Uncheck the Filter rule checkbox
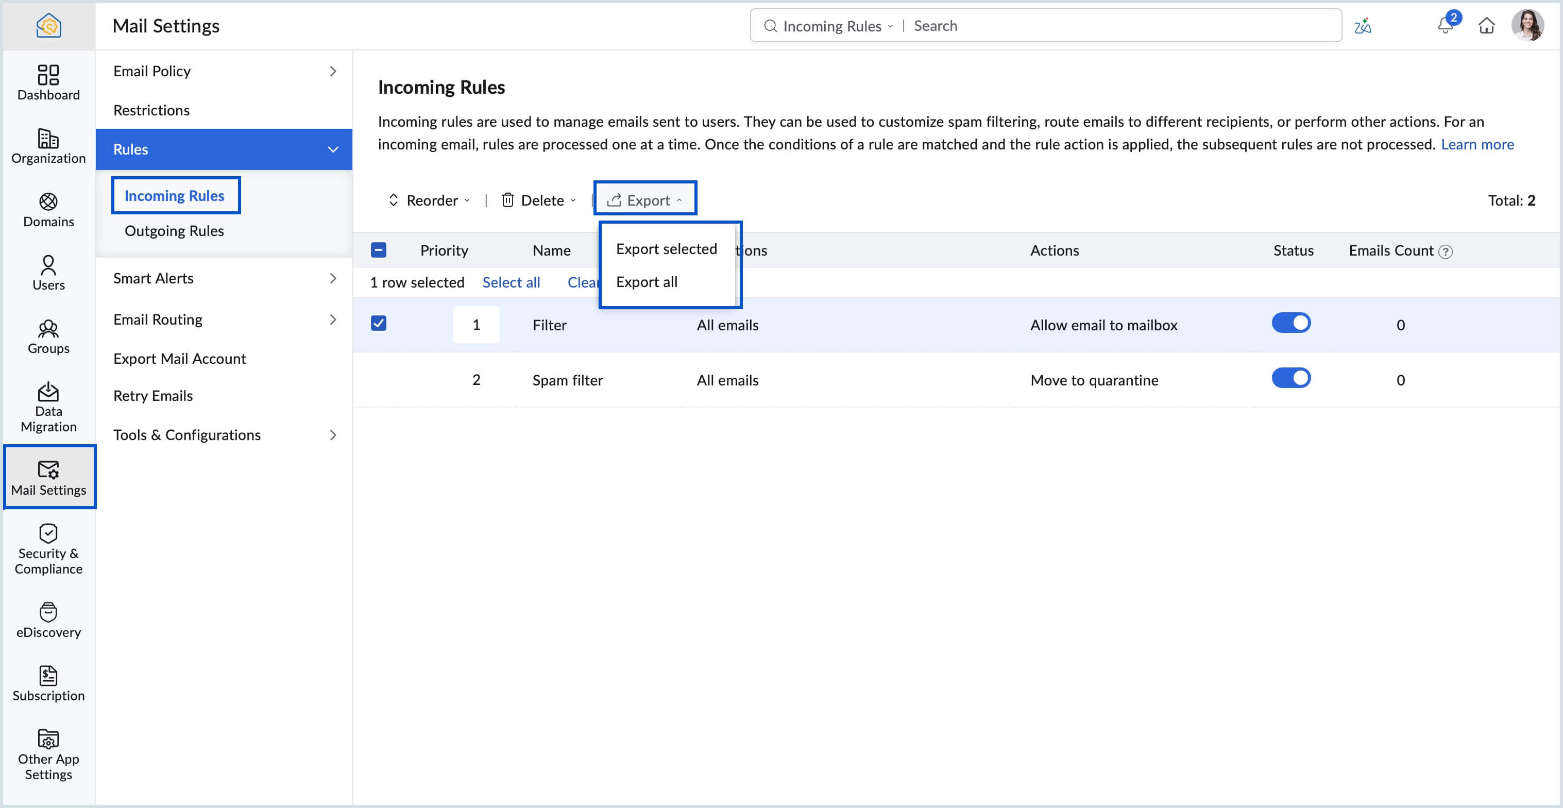The width and height of the screenshot is (1563, 808). click(x=379, y=323)
